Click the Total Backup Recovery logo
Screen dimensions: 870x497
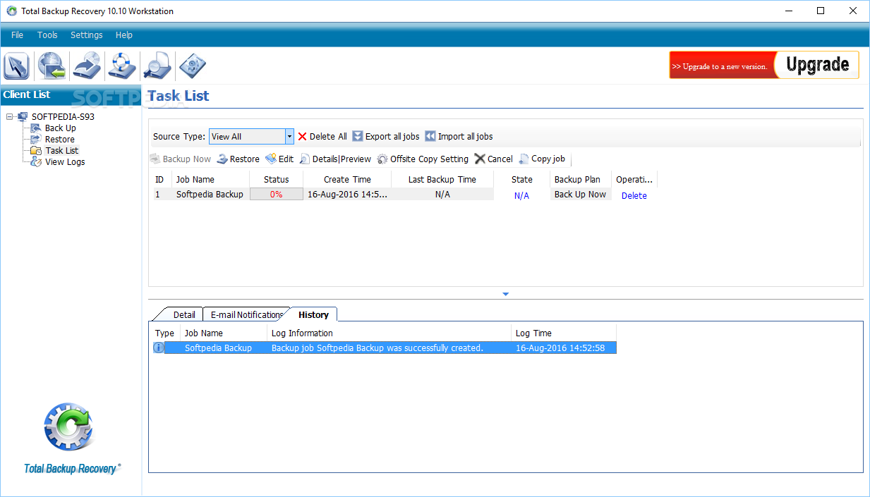point(71,438)
